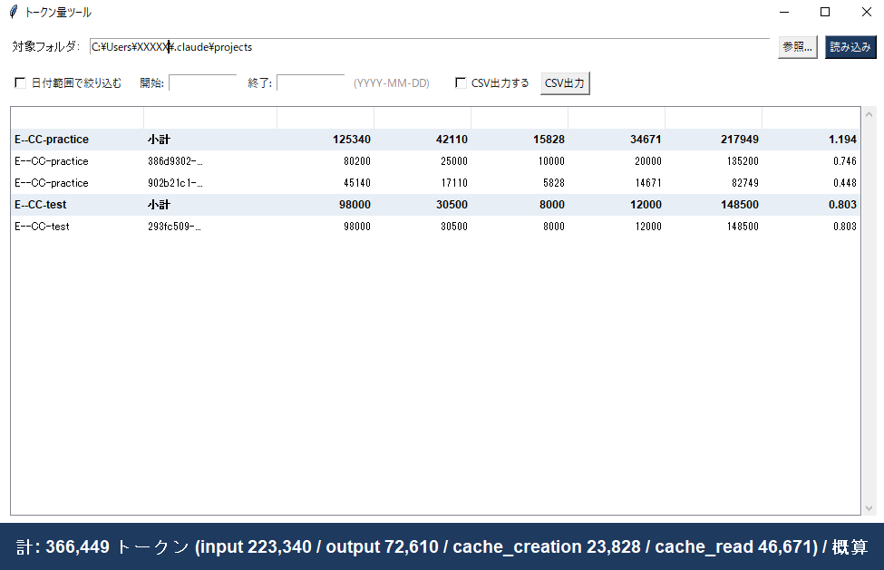Click the value 42110 in the table
The image size is (884, 570).
(452, 140)
